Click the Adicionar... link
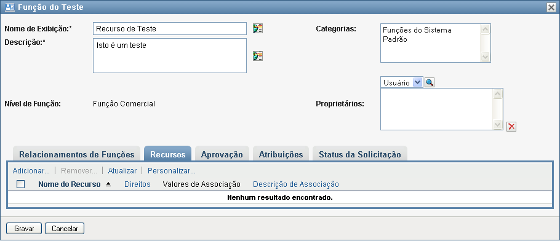This screenshot has height=241, width=560. 31,171
